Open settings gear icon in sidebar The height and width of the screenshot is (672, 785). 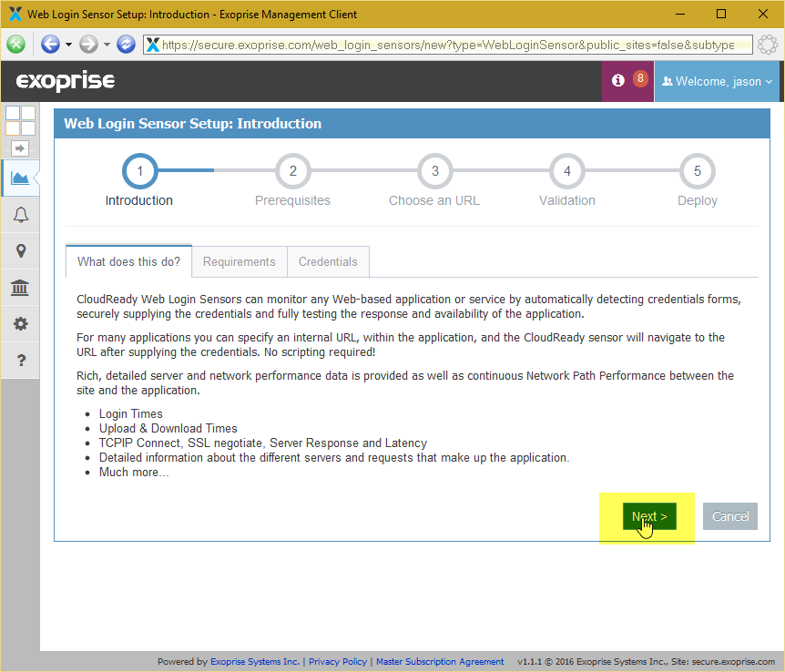click(21, 324)
